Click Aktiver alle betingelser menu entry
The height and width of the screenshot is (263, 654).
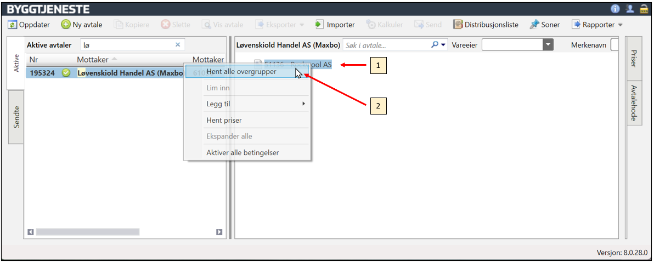point(243,152)
